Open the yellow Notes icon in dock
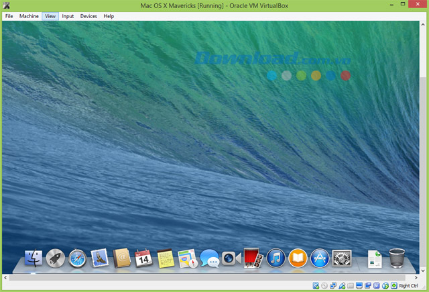Screen dimensions: 429x292 [166, 258]
